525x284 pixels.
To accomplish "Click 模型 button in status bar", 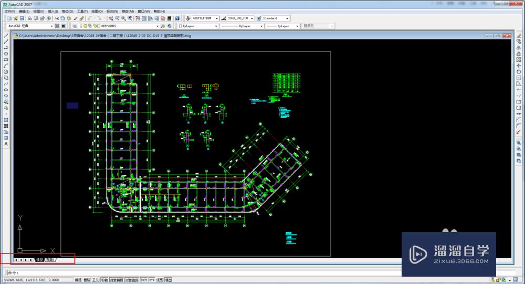I will tap(169, 280).
